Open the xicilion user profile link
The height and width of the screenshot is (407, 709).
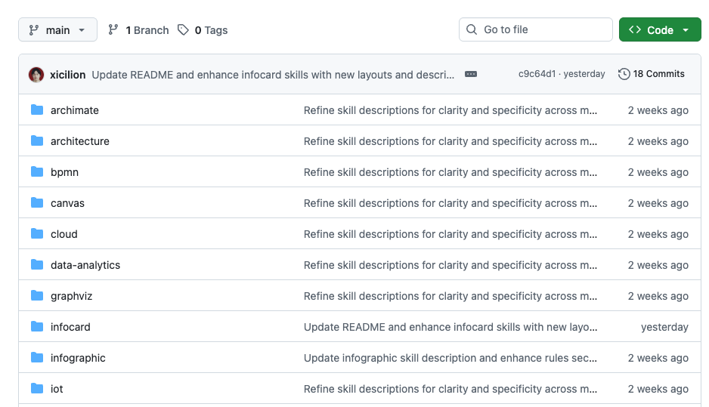(68, 75)
